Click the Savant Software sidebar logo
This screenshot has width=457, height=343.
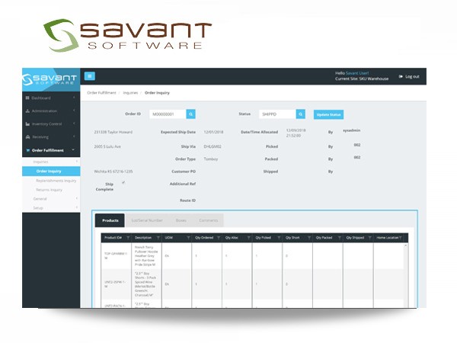pos(50,79)
